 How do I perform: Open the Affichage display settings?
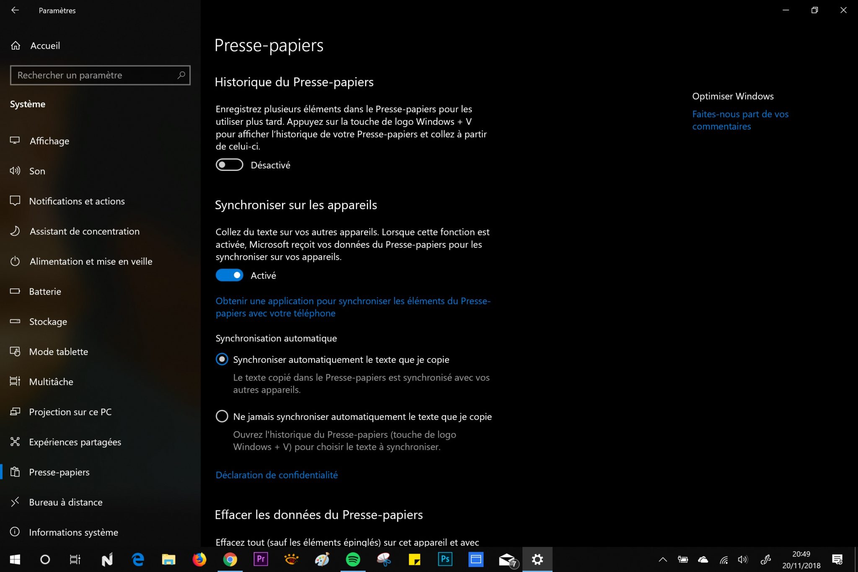coord(49,141)
